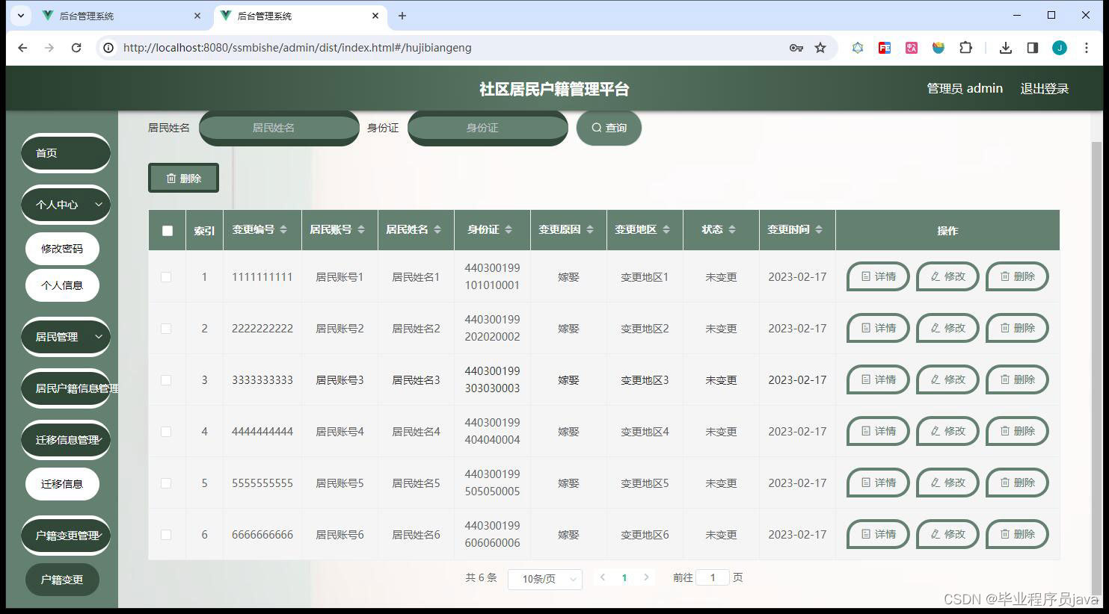Click 删除 for row 居民姓名6
The image size is (1109, 614).
tap(1017, 534)
